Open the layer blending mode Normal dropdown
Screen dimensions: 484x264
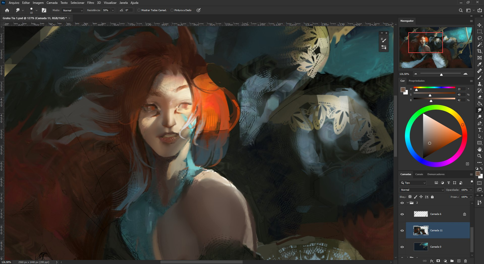[x=421, y=190]
